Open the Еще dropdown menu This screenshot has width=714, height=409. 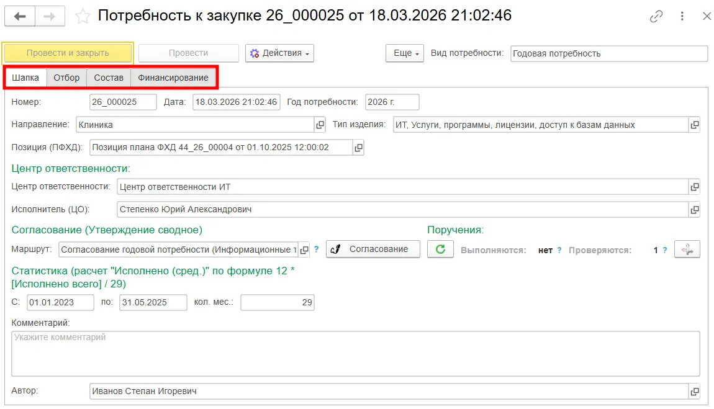[405, 53]
